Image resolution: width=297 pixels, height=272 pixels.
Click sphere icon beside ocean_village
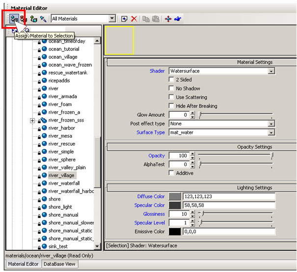pyautogui.click(x=44, y=57)
